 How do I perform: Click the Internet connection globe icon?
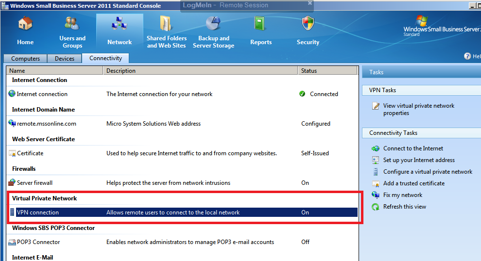click(x=12, y=94)
